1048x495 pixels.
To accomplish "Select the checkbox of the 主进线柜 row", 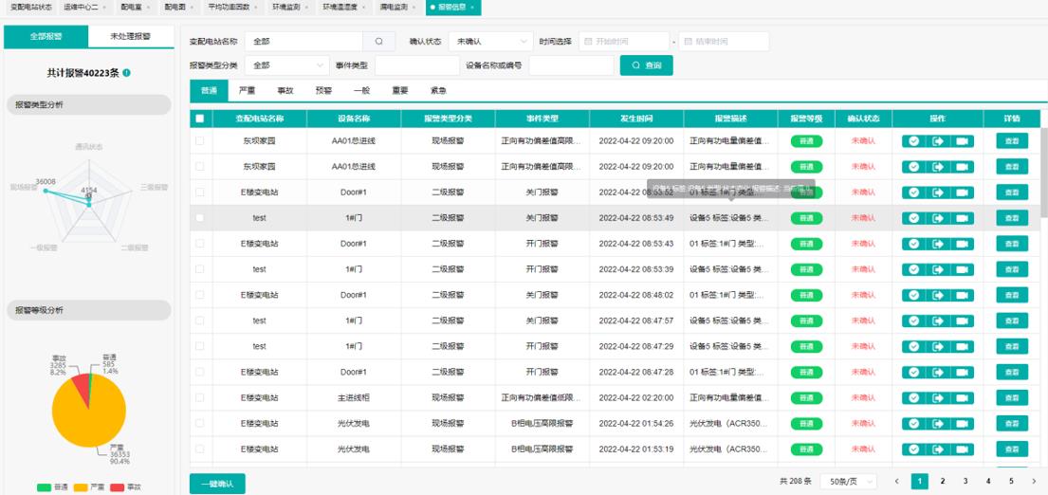I will 199,397.
